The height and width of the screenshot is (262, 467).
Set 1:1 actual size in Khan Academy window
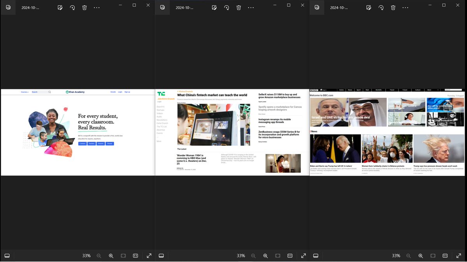(135, 256)
